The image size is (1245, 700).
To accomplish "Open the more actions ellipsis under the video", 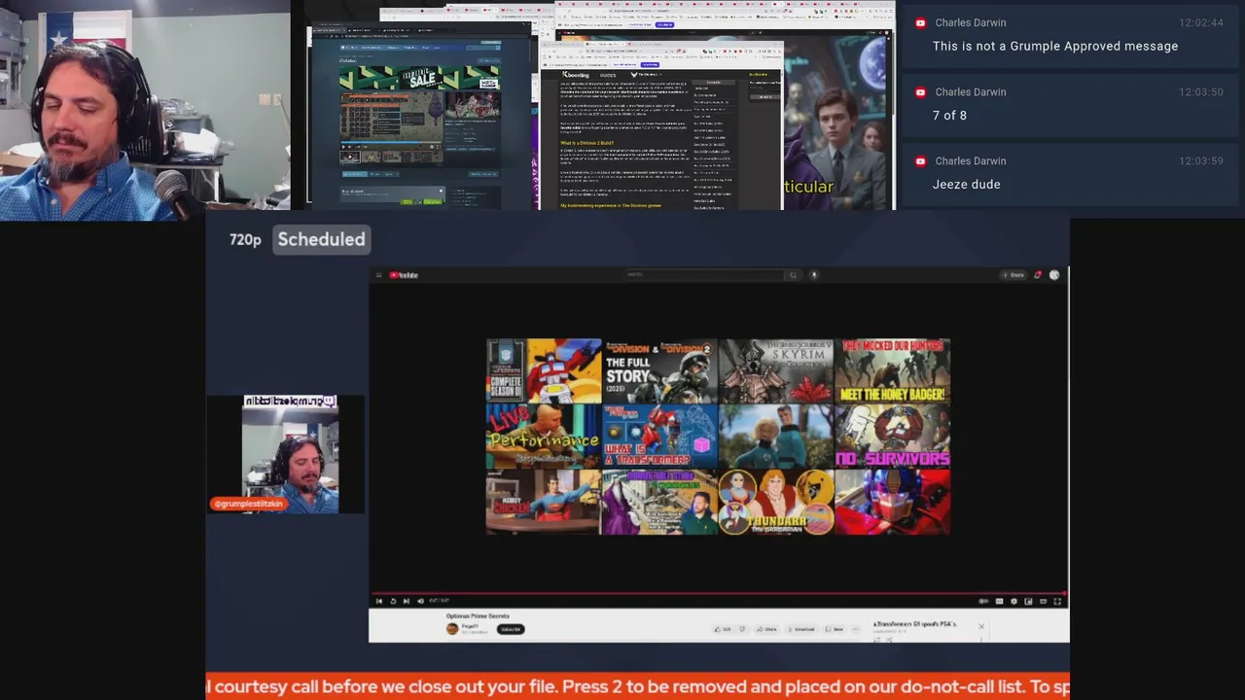I will point(855,629).
